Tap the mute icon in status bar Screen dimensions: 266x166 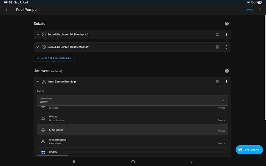coord(249,2)
